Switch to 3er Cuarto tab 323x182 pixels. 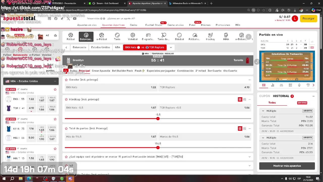[x=214, y=71]
